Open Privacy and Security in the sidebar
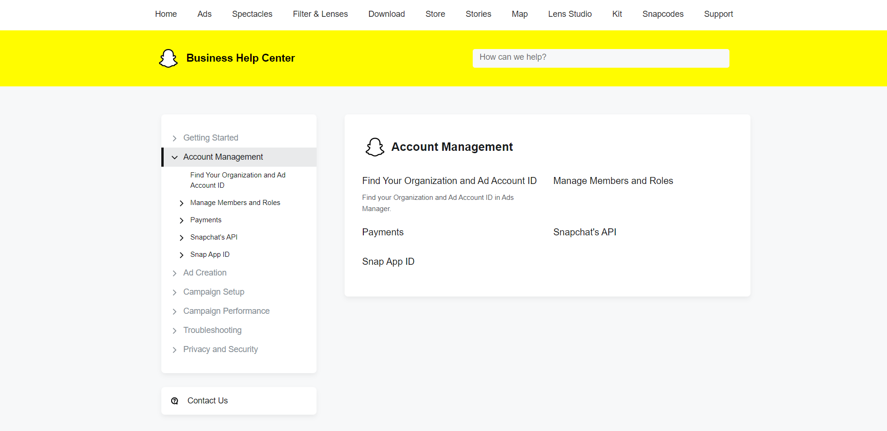The image size is (887, 431). coord(221,349)
